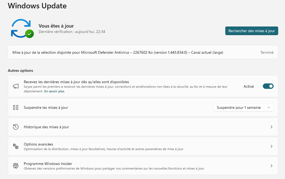Click the clock history icon
The width and height of the screenshot is (285, 179).
[x=16, y=127]
